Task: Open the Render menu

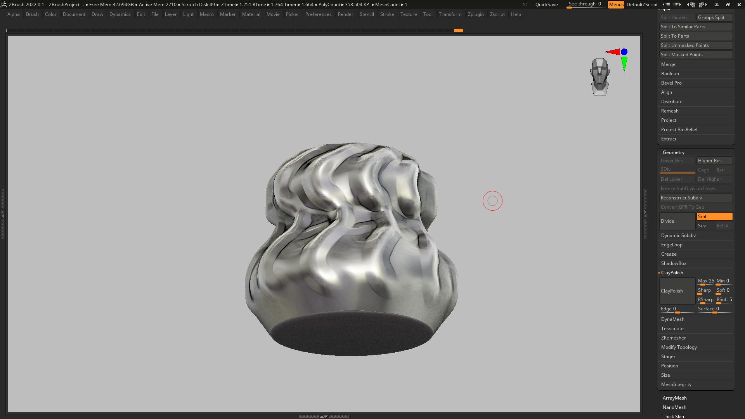Action: pyautogui.click(x=345, y=14)
